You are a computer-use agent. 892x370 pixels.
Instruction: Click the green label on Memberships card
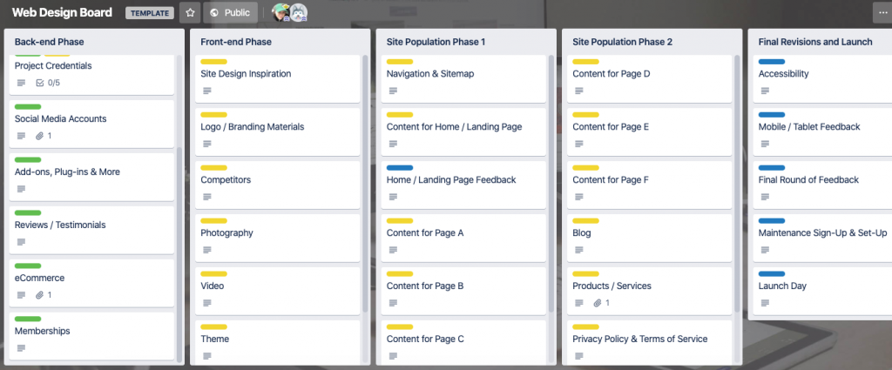point(28,319)
